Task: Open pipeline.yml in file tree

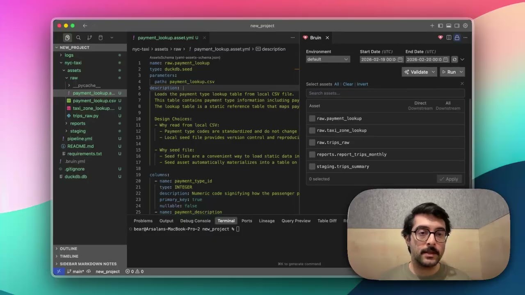Action: click(x=80, y=138)
